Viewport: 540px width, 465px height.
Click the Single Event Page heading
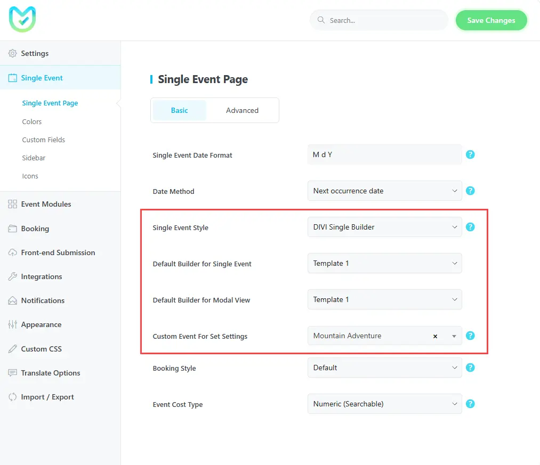point(203,79)
